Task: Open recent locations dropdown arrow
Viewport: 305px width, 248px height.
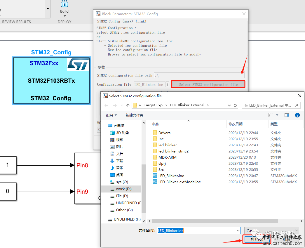Action: [122, 105]
